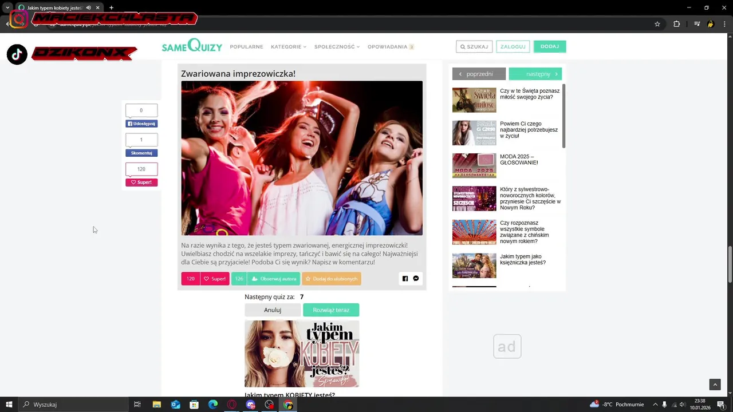733x412 pixels.
Task: Click the sidebar Skomentuj button
Action: coord(141,153)
